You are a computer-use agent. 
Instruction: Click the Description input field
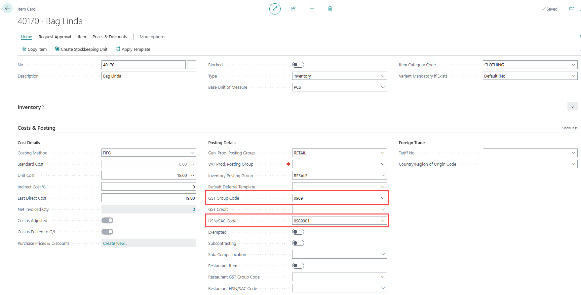tap(149, 76)
